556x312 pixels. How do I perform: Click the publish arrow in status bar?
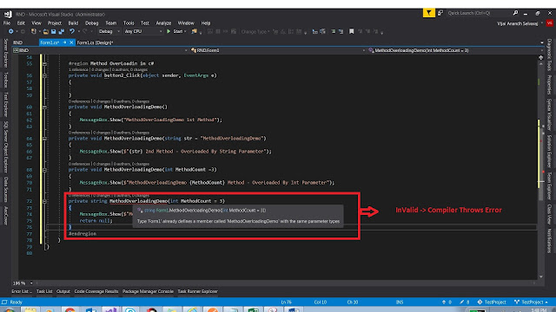point(444,302)
